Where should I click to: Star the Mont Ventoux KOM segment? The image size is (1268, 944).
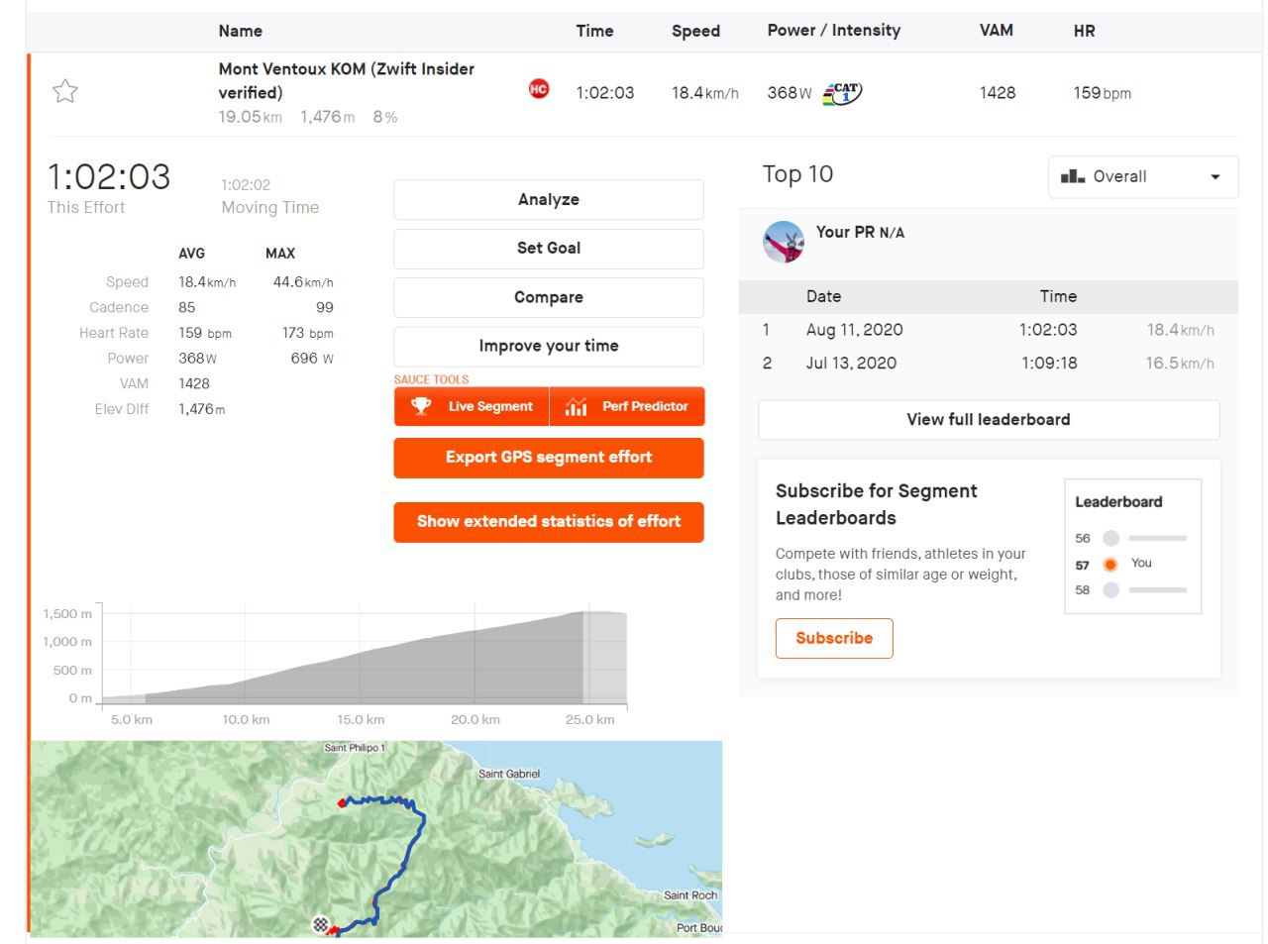[65, 91]
